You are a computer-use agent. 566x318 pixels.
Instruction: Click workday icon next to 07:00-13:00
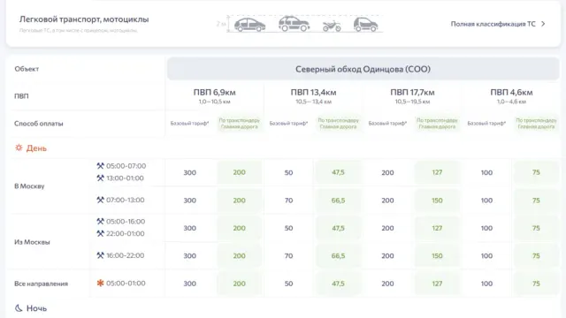point(100,200)
